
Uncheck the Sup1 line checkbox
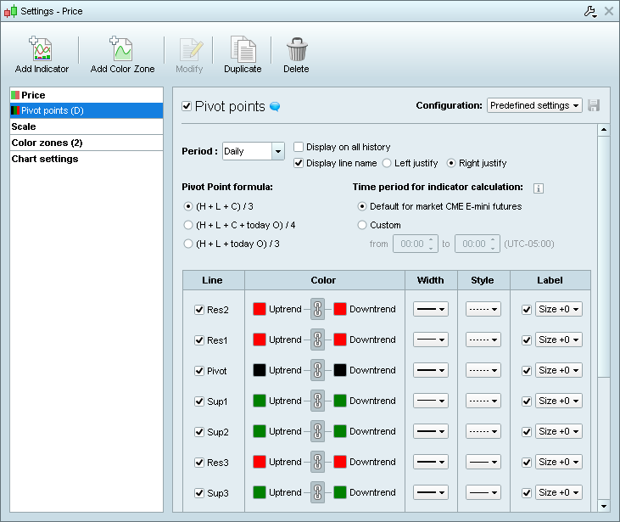tap(199, 401)
